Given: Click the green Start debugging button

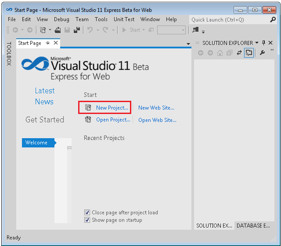Looking at the screenshot, I should click(124, 30).
